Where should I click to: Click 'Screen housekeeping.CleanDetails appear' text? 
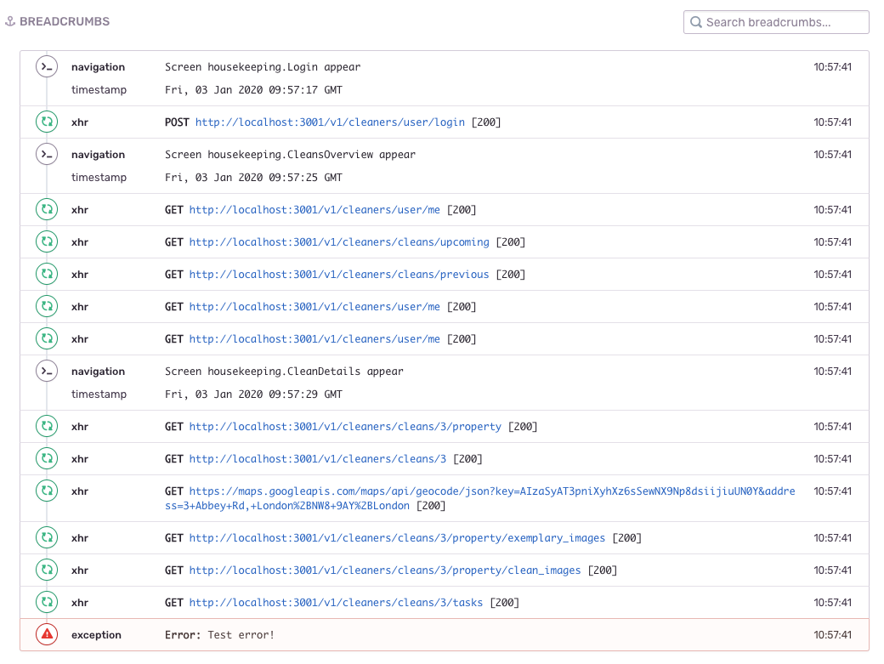point(284,372)
